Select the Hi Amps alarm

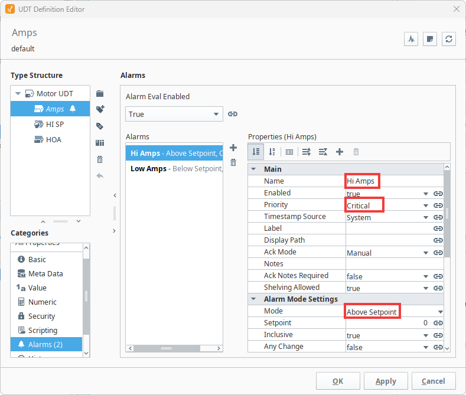[x=174, y=153]
